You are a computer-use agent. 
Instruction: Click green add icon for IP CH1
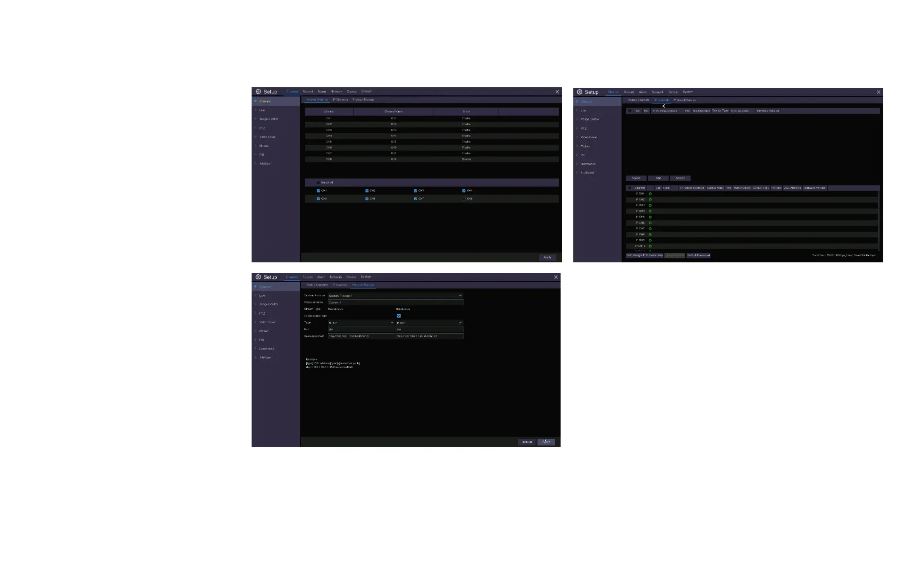point(650,194)
